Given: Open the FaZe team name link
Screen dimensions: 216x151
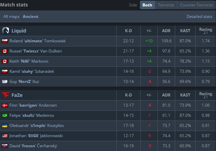Looking at the screenshot, I should point(17,95).
